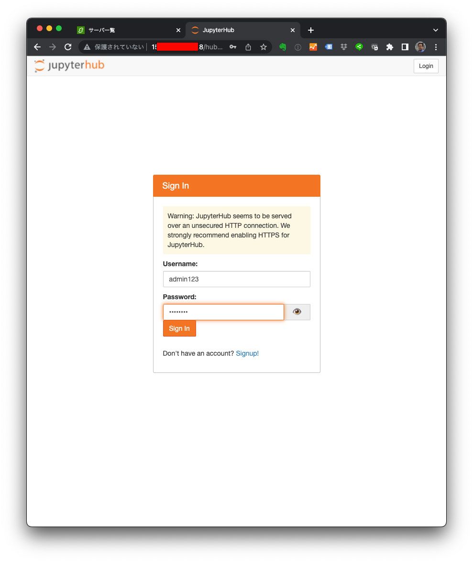The height and width of the screenshot is (562, 473).
Task: Click the green share extension icon
Action: tap(359, 47)
